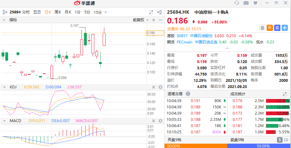Switch to 分时 intraday chart

point(26,12)
